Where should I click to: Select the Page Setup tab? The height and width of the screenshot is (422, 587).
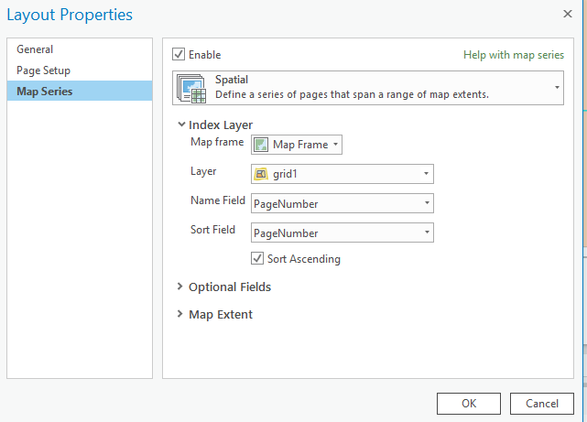click(x=43, y=70)
